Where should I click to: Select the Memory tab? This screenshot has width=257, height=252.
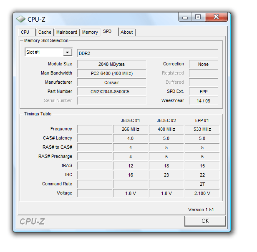coord(90,32)
